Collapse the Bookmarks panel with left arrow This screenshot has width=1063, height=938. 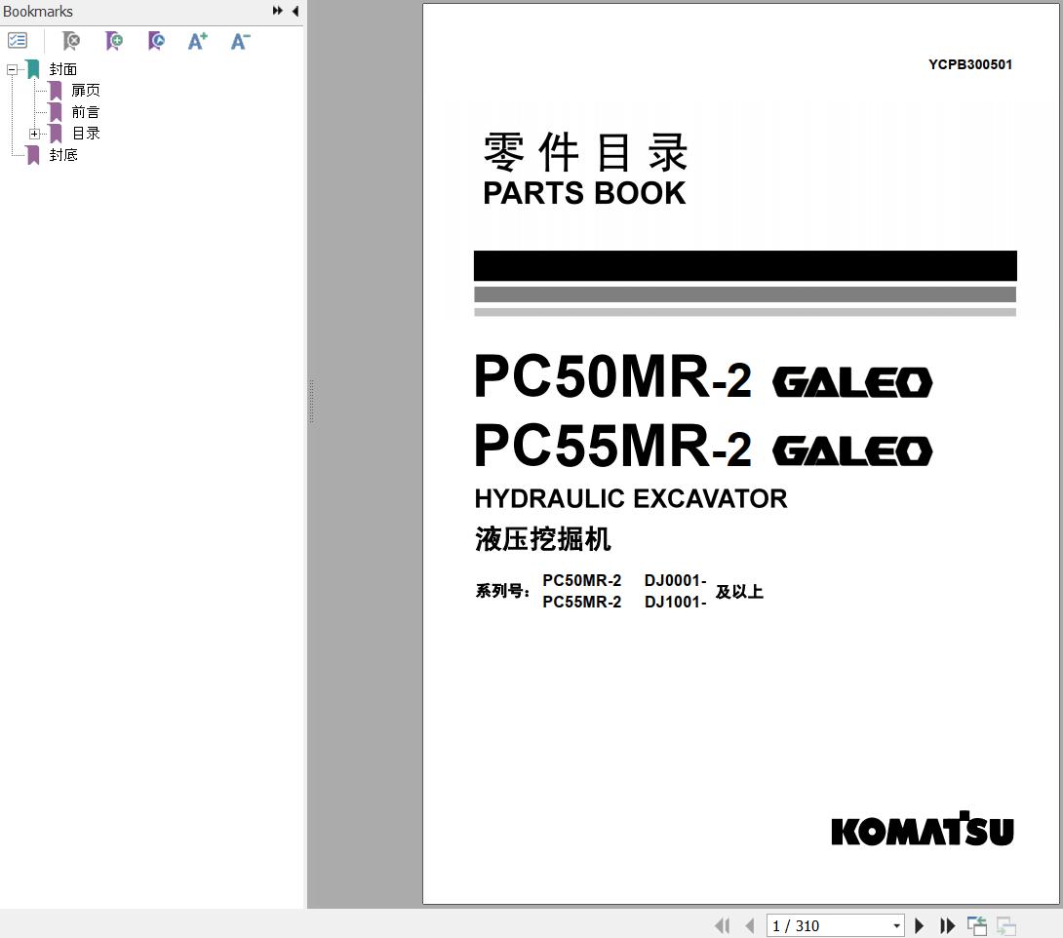pos(295,11)
